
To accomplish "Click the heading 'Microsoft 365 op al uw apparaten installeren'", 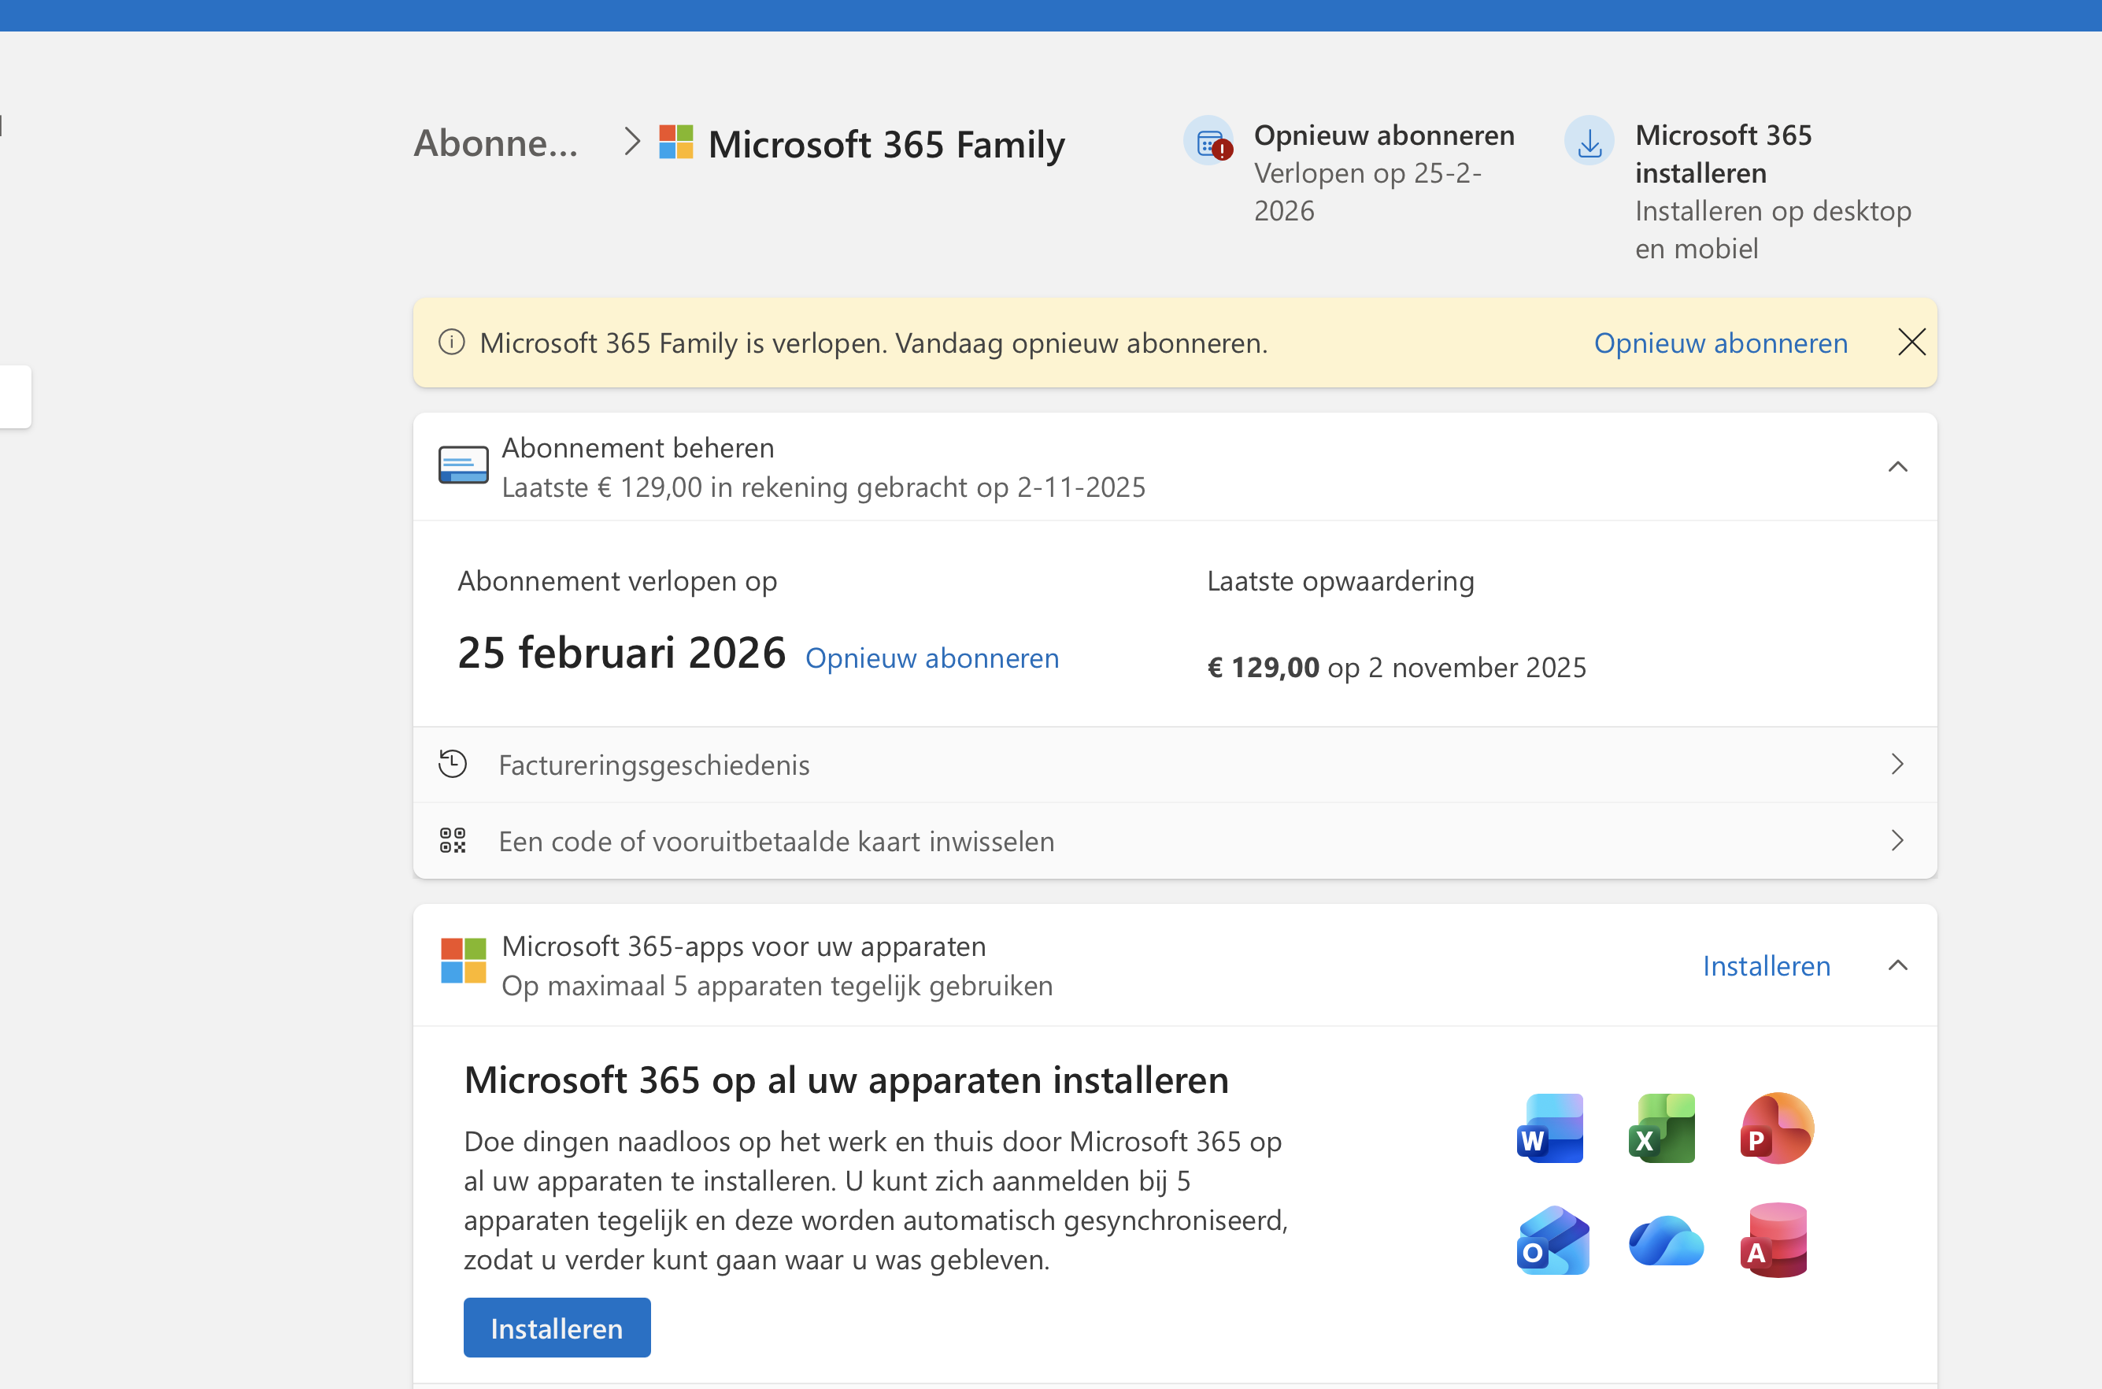I will pyautogui.click(x=846, y=1080).
